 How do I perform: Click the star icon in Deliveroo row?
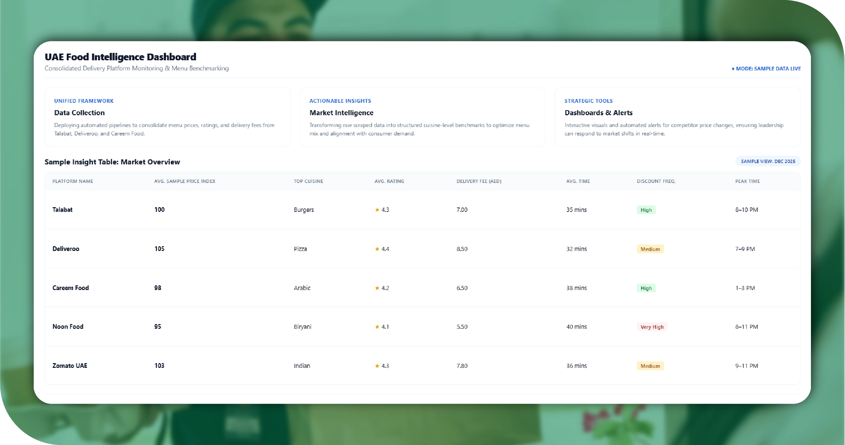[x=377, y=249]
